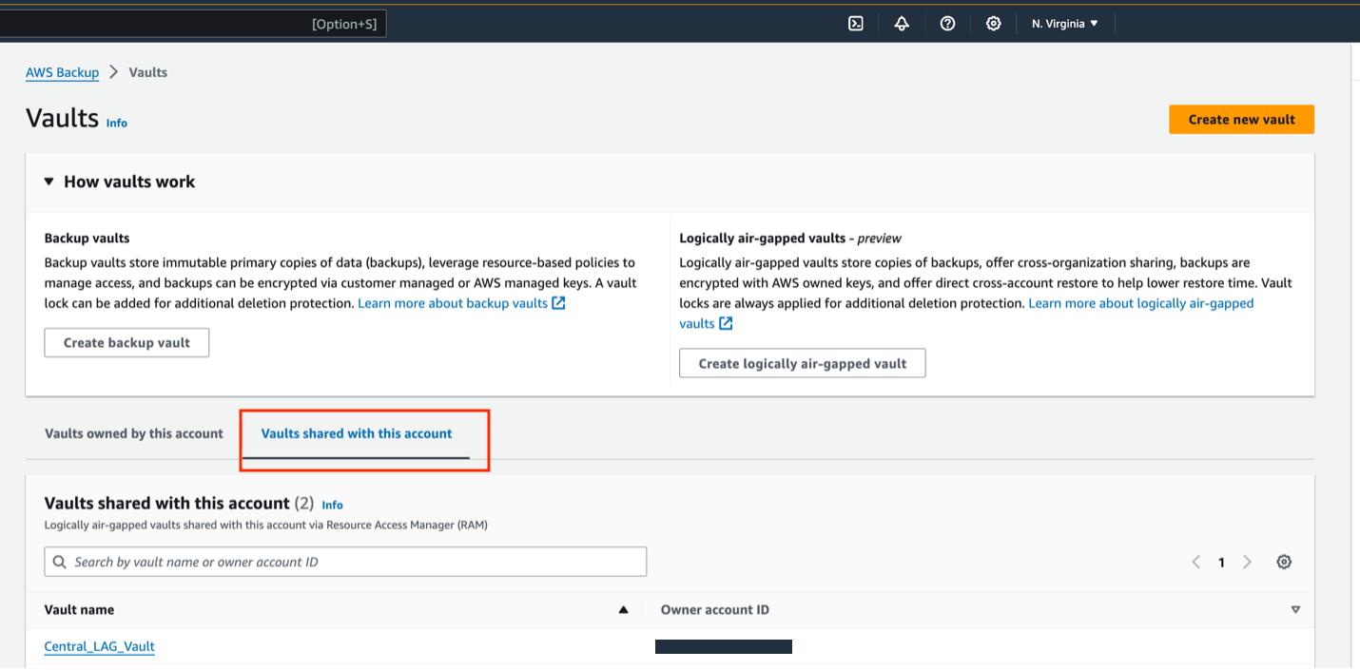Open the AWS CloudShell terminal icon
The height and width of the screenshot is (670, 1360).
coord(855,23)
